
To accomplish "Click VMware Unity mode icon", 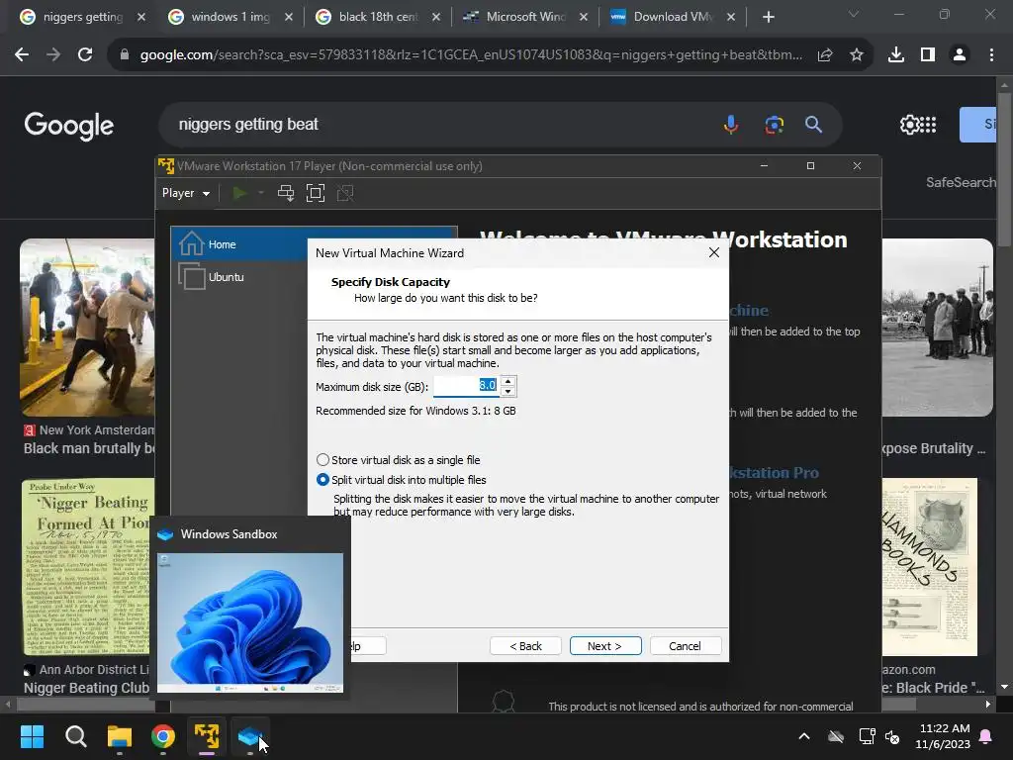I will point(345,193).
